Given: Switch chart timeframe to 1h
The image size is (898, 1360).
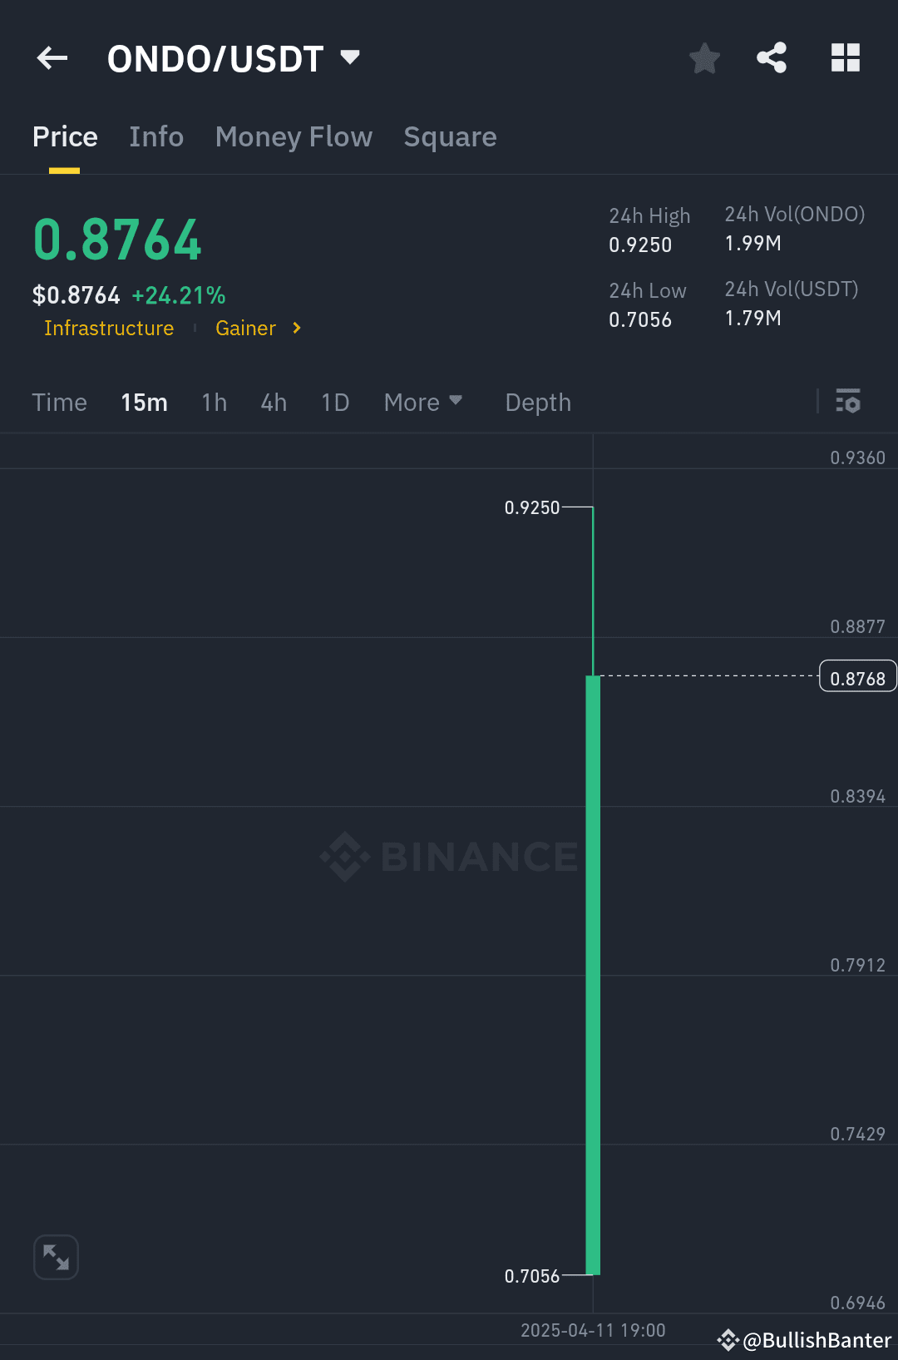Looking at the screenshot, I should coord(214,402).
